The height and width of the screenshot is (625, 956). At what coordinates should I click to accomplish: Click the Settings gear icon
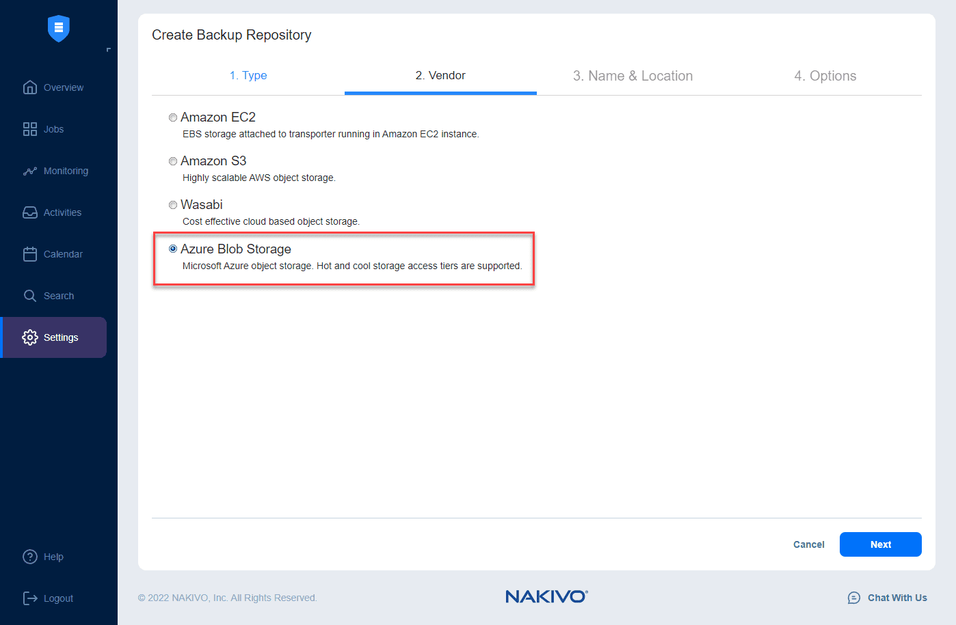pos(30,337)
